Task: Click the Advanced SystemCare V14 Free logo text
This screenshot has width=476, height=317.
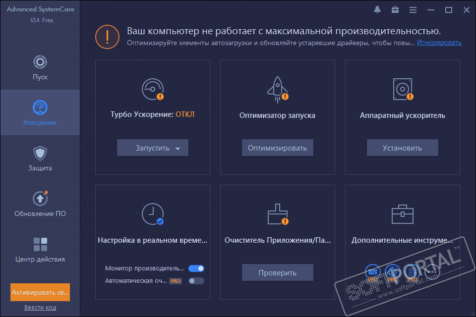Action: coord(40,14)
